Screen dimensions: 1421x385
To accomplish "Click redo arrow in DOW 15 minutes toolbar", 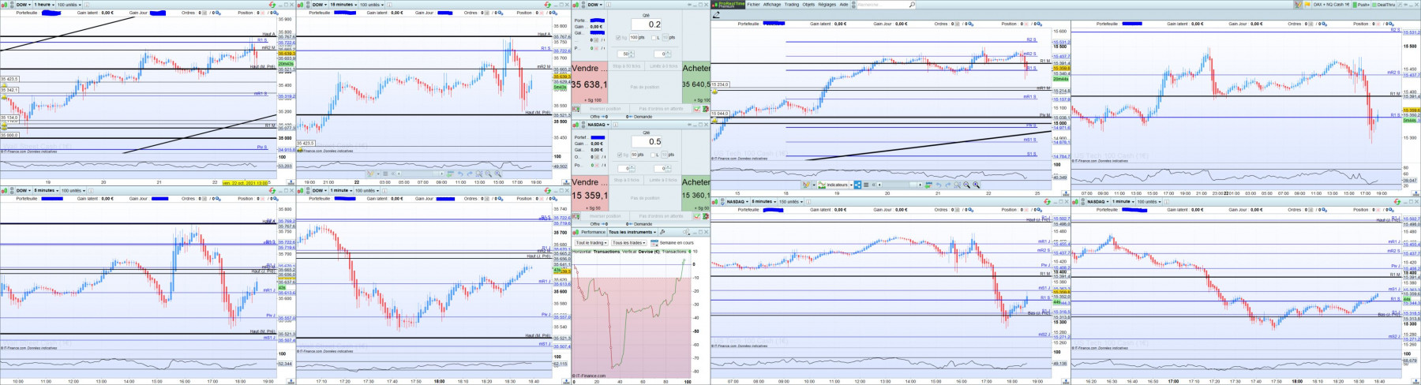I will [470, 174].
